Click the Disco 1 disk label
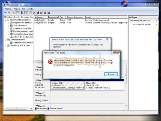This screenshot has width=161, height=121. pyautogui.click(x=41, y=80)
